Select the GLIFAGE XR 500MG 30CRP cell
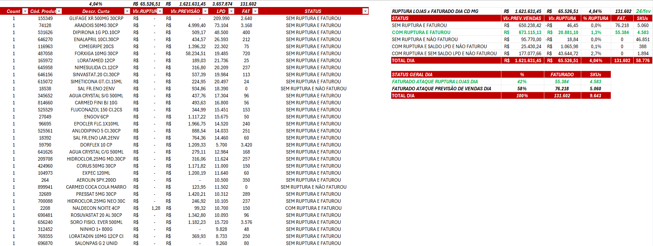653x246 pixels. (96, 18)
